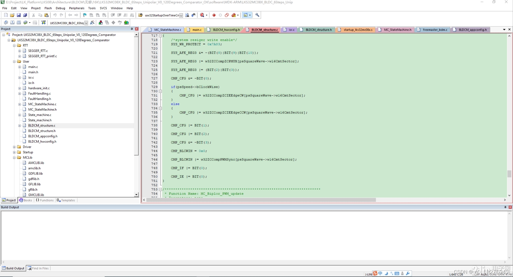The image size is (513, 277).
Task: Expand the Driver folder
Action: 14,147
